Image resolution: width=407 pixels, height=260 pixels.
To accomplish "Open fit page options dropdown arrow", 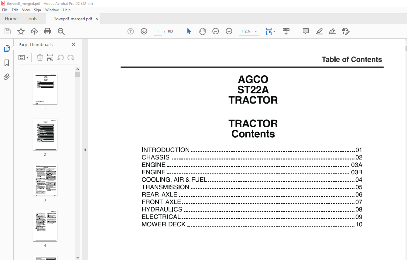I will point(275,31).
